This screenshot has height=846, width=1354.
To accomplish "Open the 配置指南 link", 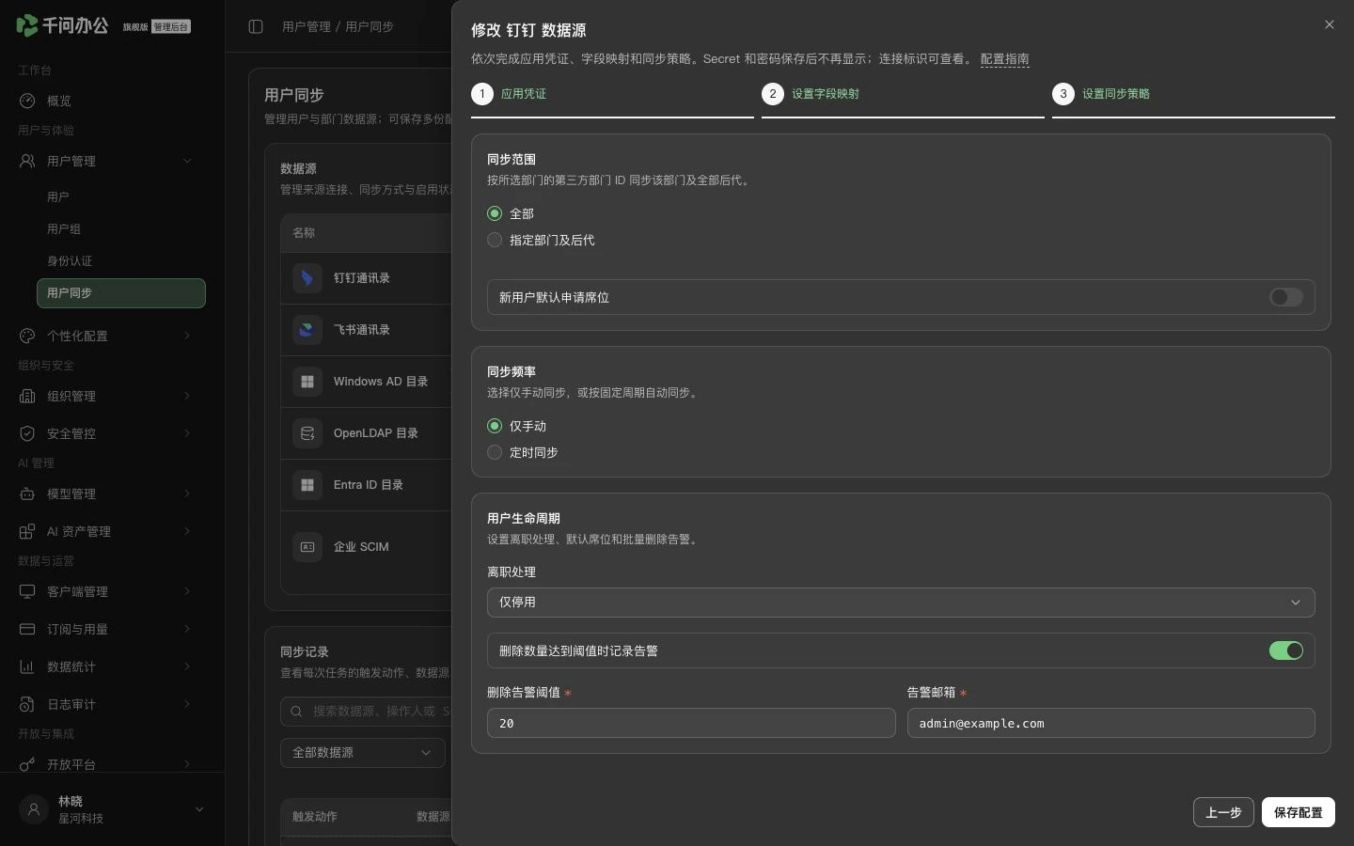I will tap(1004, 59).
